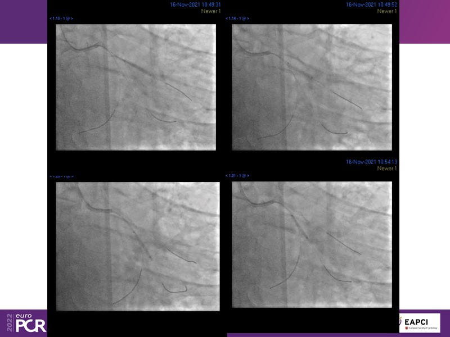Click the series label 1.13-1

point(61,18)
